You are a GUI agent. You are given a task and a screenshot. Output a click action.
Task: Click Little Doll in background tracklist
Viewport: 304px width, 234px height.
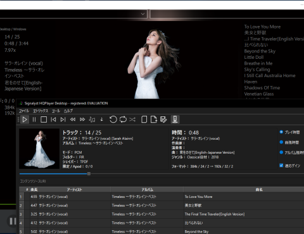point(254,57)
